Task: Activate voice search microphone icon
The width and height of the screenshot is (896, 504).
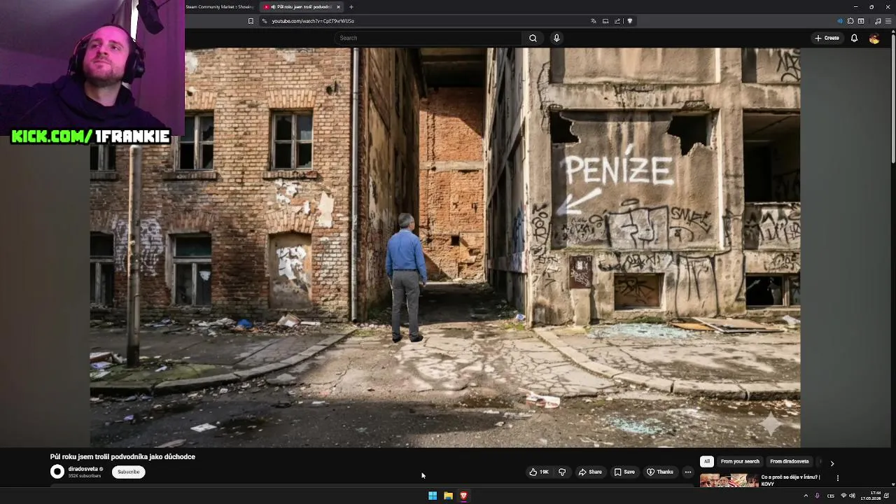Action: click(x=556, y=38)
